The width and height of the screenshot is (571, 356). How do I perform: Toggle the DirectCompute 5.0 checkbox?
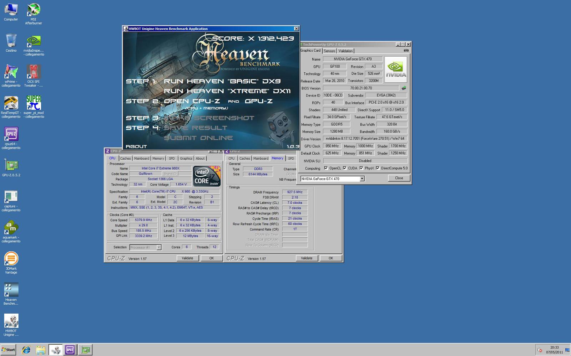(x=378, y=168)
